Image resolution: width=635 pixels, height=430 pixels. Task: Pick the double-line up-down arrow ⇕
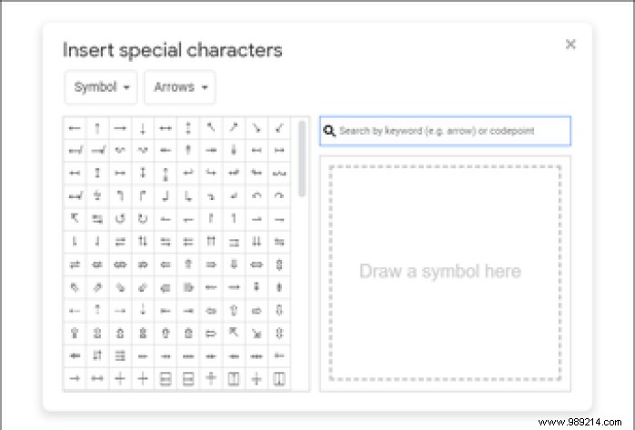point(279,265)
